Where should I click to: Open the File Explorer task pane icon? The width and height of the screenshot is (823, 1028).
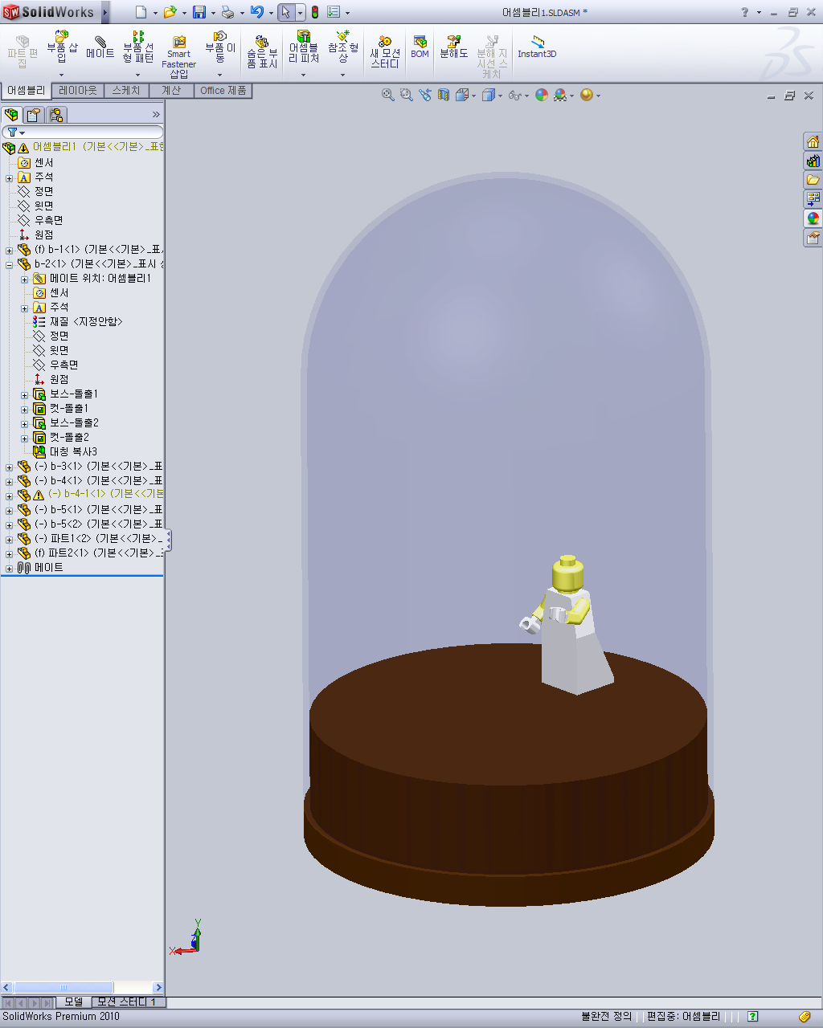[x=813, y=180]
